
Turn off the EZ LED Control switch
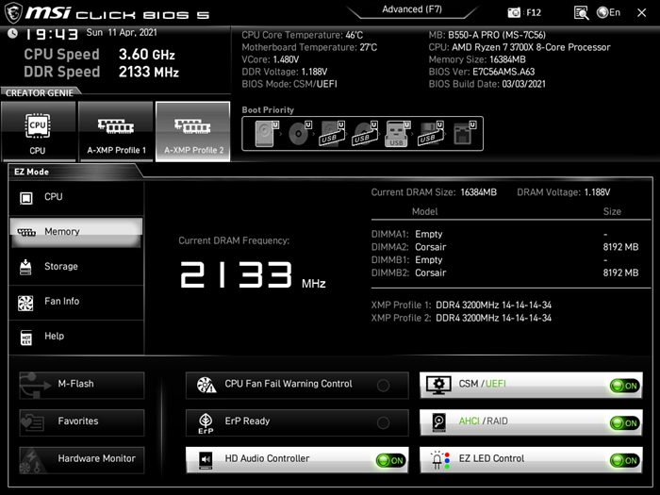625,460
